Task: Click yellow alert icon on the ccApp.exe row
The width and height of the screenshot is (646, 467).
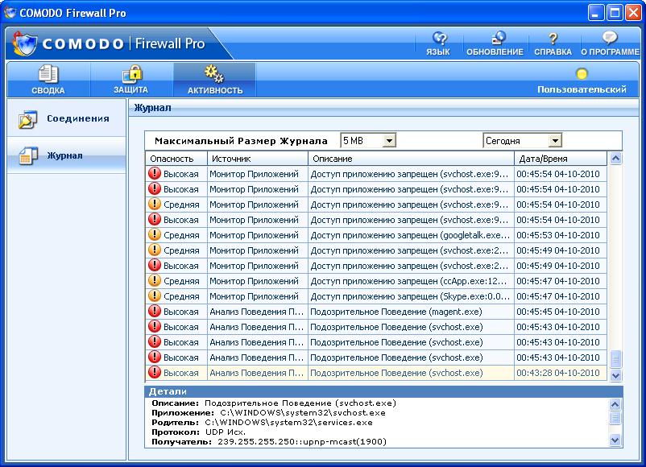Action: pyautogui.click(x=155, y=280)
